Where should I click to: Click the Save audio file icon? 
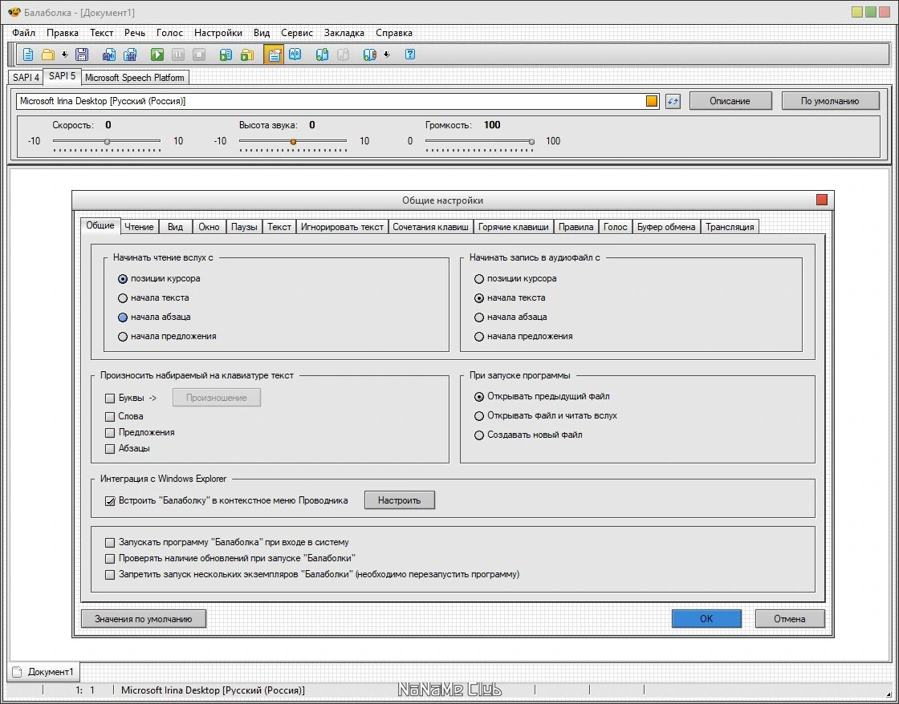109,55
